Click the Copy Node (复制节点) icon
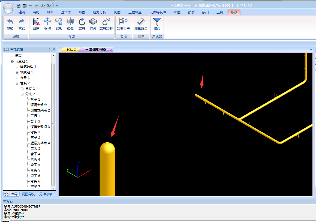 [x=124, y=22]
